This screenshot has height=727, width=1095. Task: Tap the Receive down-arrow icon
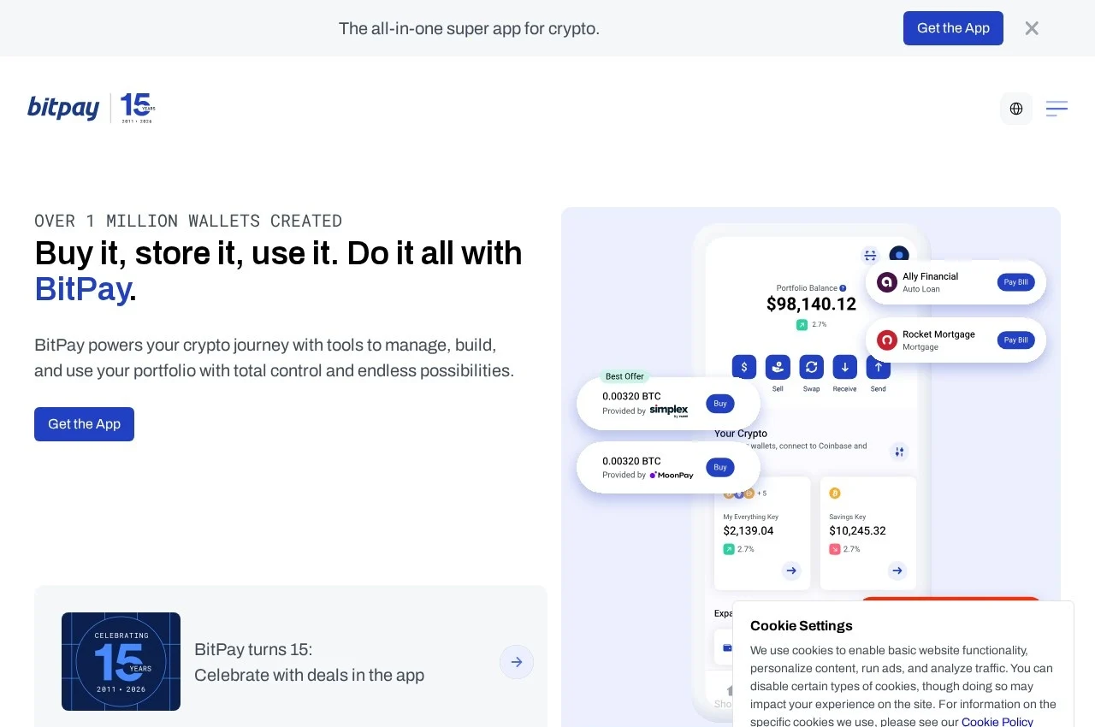click(844, 367)
